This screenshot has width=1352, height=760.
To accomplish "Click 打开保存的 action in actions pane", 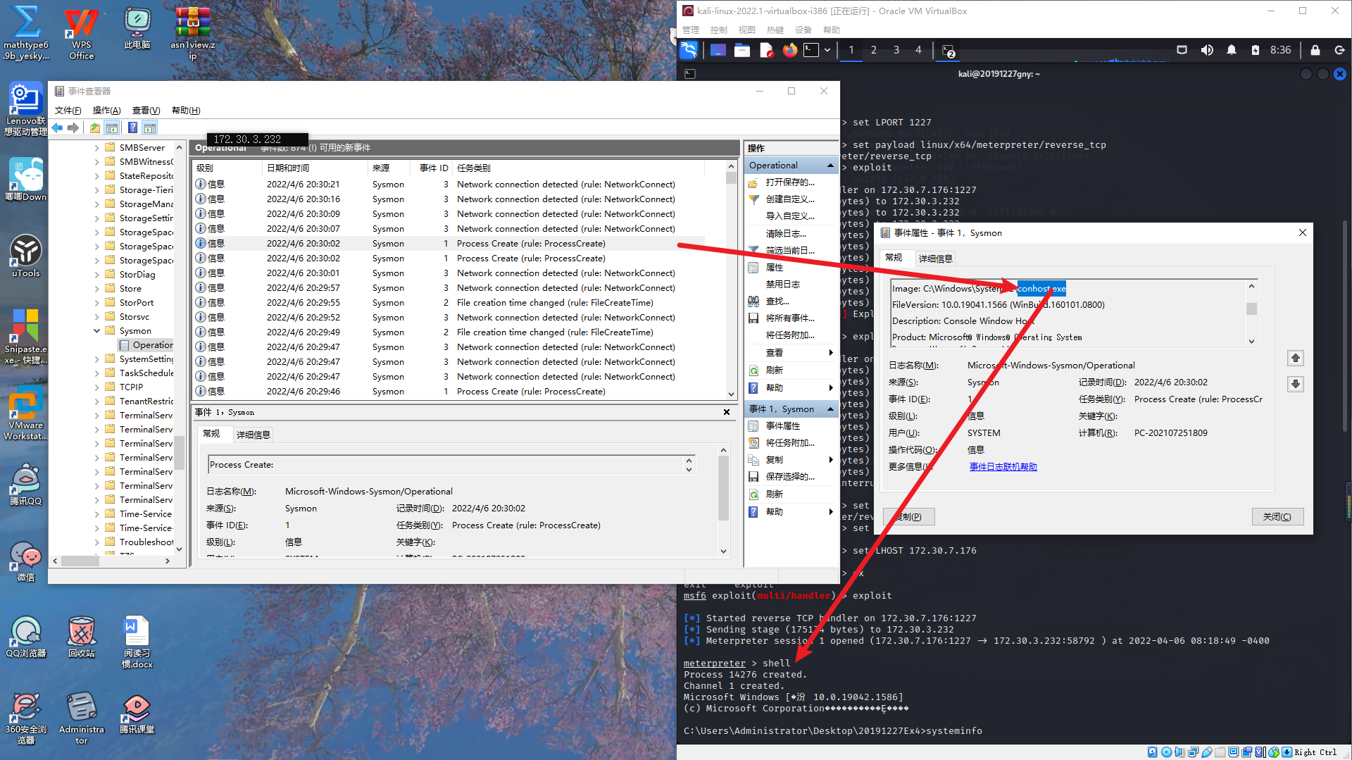I will (x=790, y=182).
